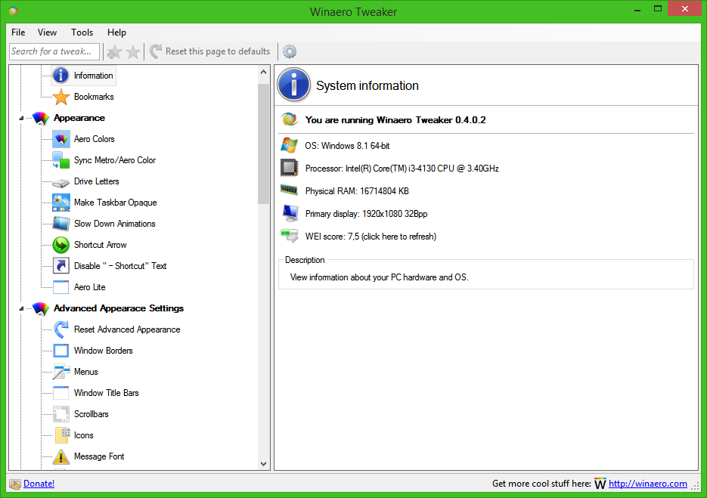Click the Menus icon in tree
Viewport: 707px width, 498px height.
tap(61, 372)
